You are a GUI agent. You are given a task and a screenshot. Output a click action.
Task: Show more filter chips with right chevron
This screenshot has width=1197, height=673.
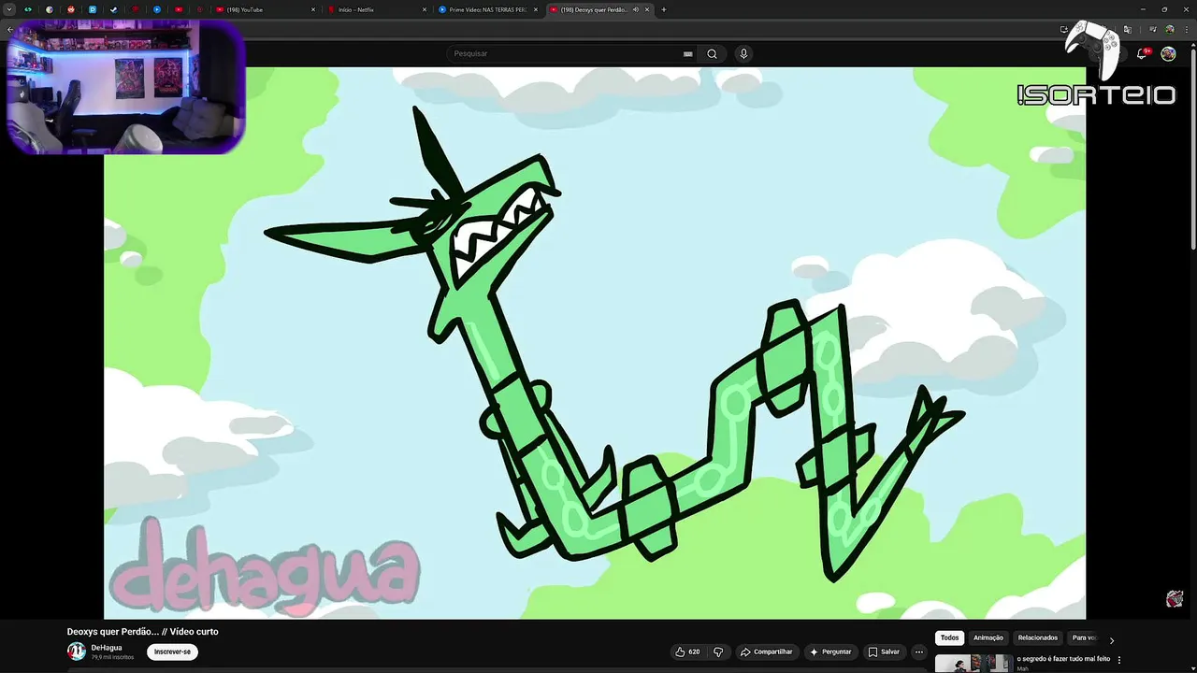coord(1112,640)
